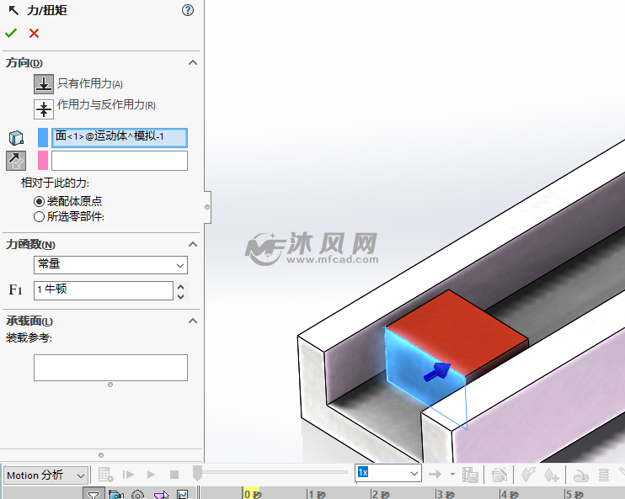Click Play from Start playback button
Image resolution: width=625 pixels, height=499 pixels.
(x=128, y=475)
